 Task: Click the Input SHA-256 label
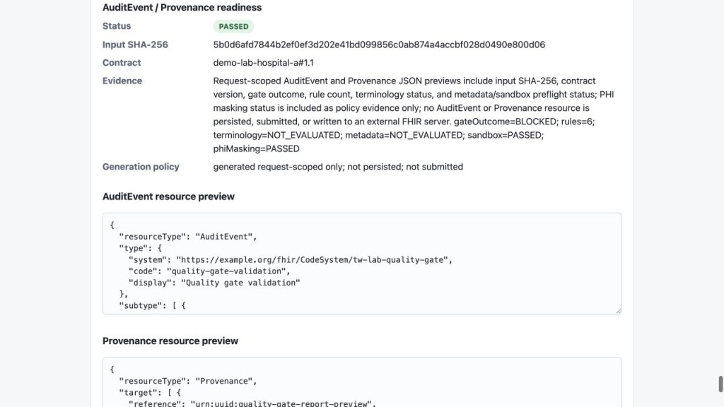click(x=135, y=45)
